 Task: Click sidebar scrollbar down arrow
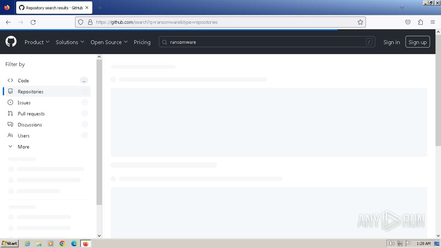pos(99,236)
